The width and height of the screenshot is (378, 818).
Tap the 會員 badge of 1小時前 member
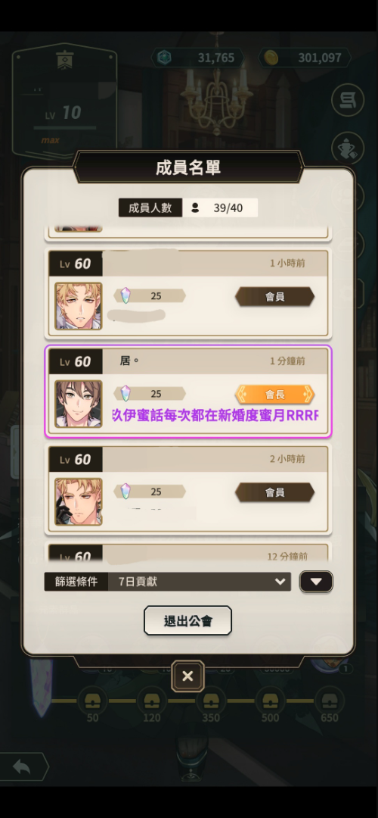(x=274, y=296)
